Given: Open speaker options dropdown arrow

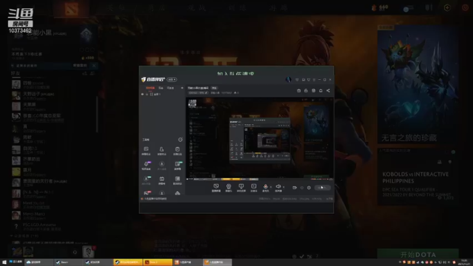Looking at the screenshot, I should coord(284,187).
